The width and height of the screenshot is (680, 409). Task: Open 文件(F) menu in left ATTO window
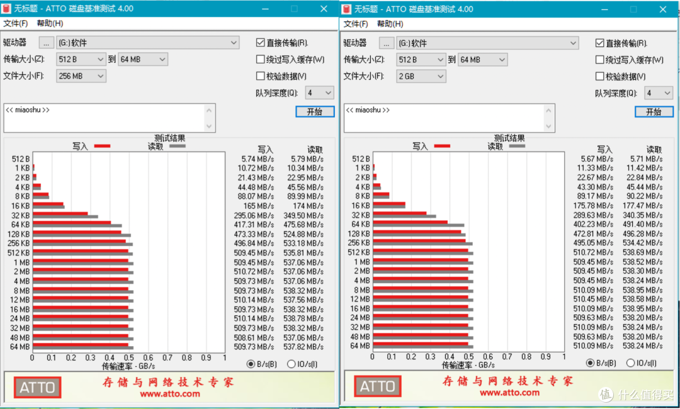click(x=16, y=23)
